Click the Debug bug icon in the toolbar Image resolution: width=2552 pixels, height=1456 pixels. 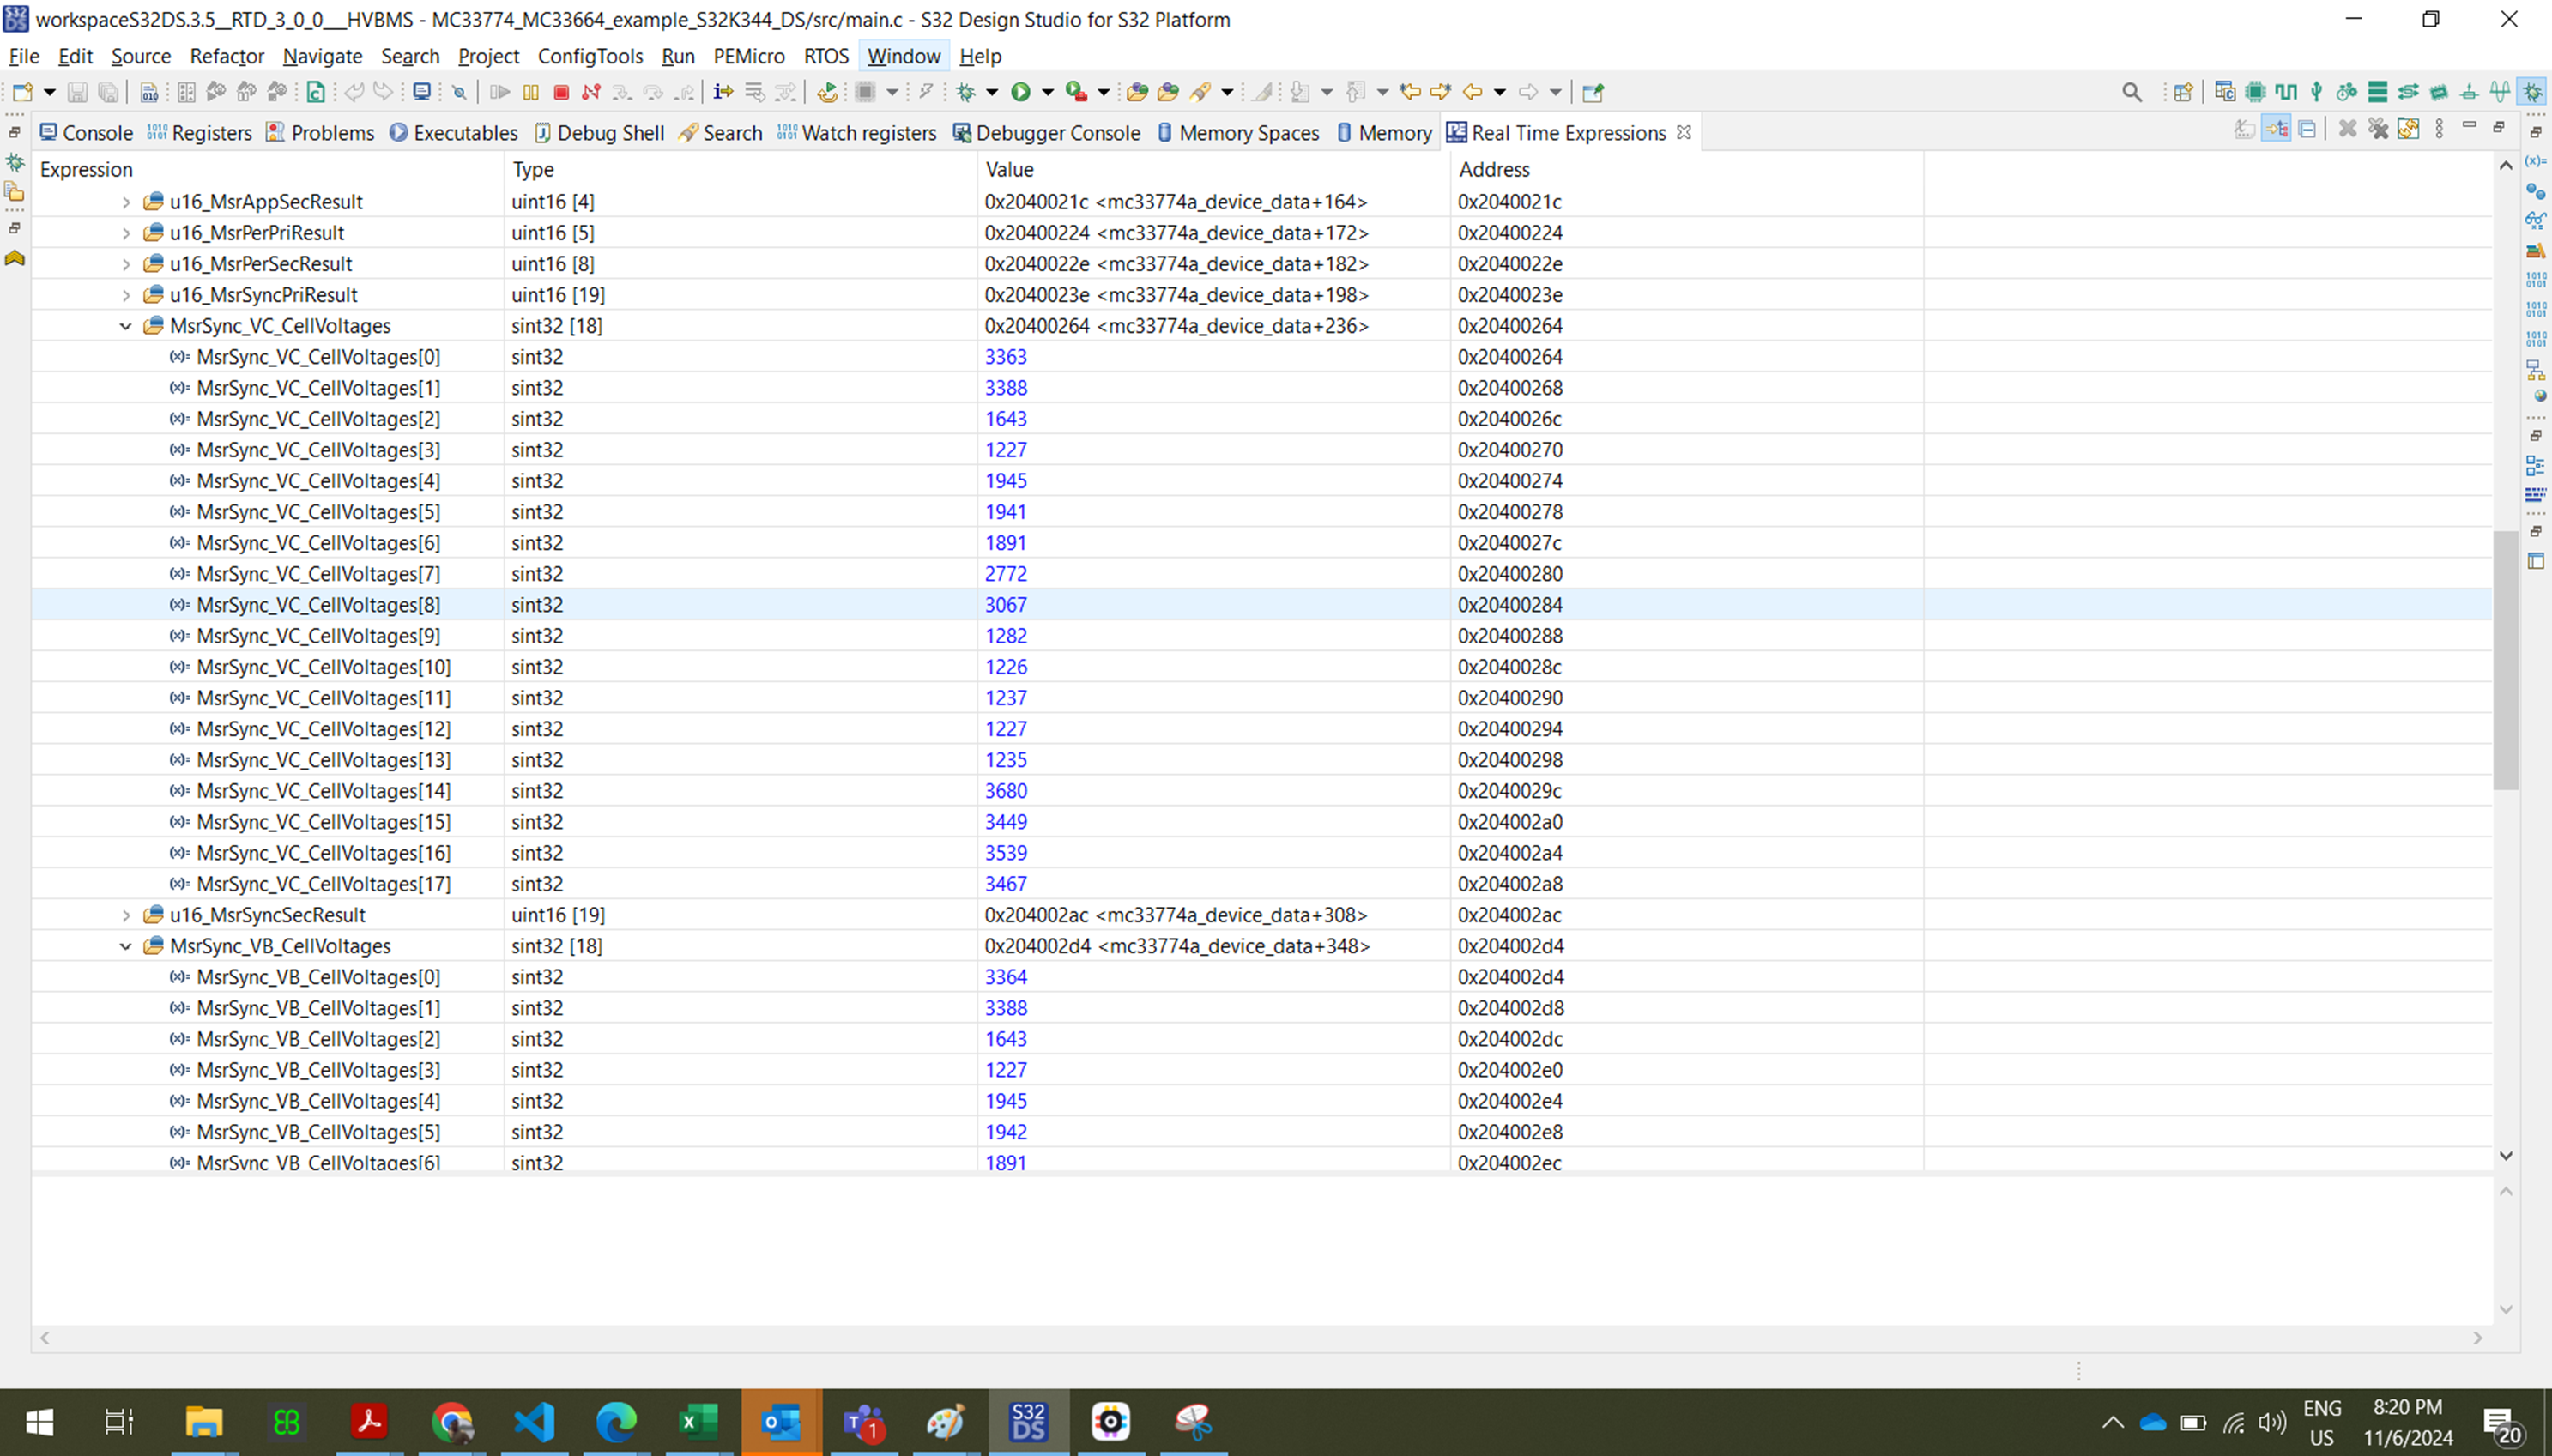click(968, 92)
